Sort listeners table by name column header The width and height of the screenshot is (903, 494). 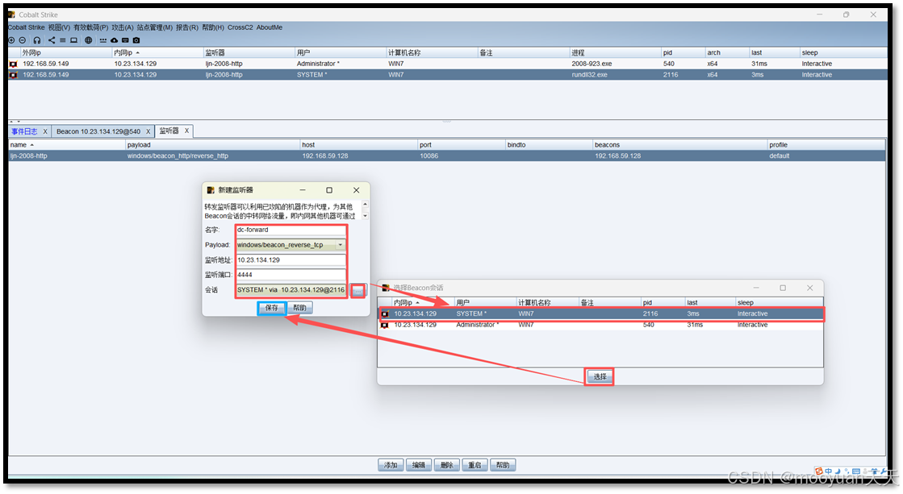pos(67,145)
